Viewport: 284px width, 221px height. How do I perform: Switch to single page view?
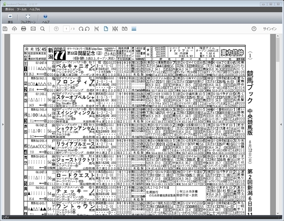(106, 29)
